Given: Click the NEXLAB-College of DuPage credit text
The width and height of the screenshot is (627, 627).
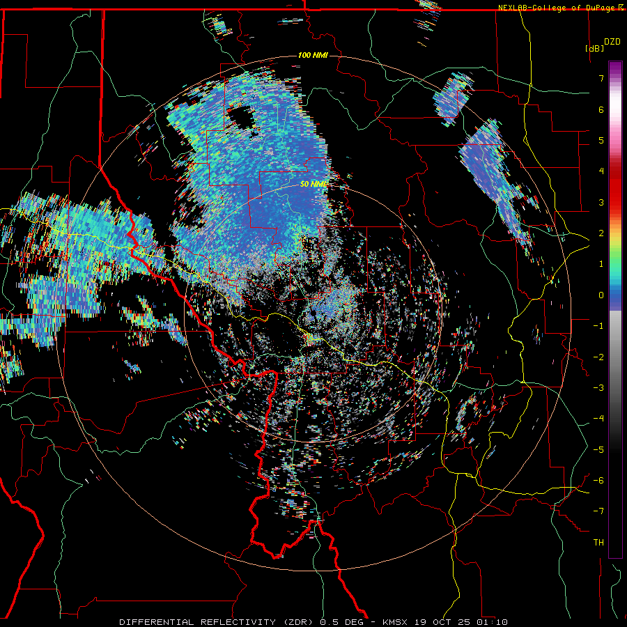Looking at the screenshot, I should pos(556,8).
